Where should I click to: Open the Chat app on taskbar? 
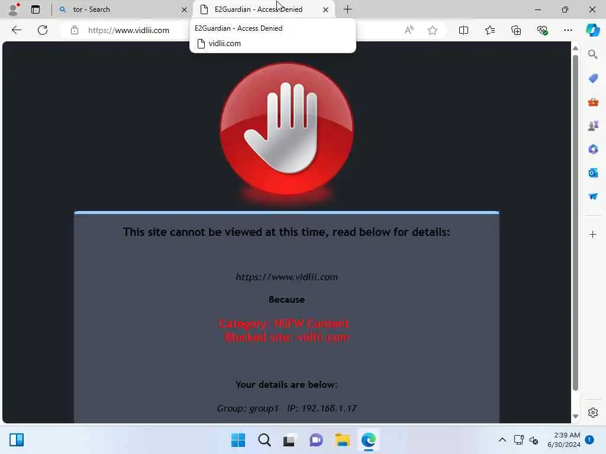(316, 440)
